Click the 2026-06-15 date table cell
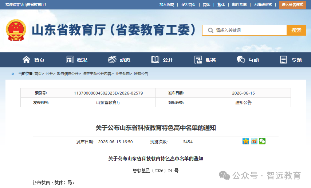This screenshot has height=188, width=311. pos(243,93)
